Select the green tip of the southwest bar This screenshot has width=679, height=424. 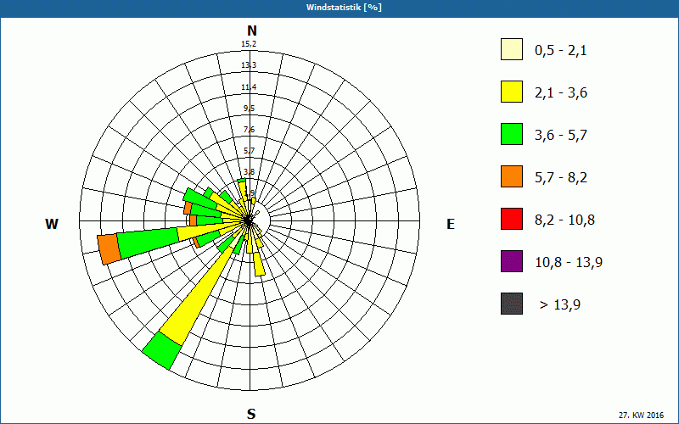pos(161,350)
